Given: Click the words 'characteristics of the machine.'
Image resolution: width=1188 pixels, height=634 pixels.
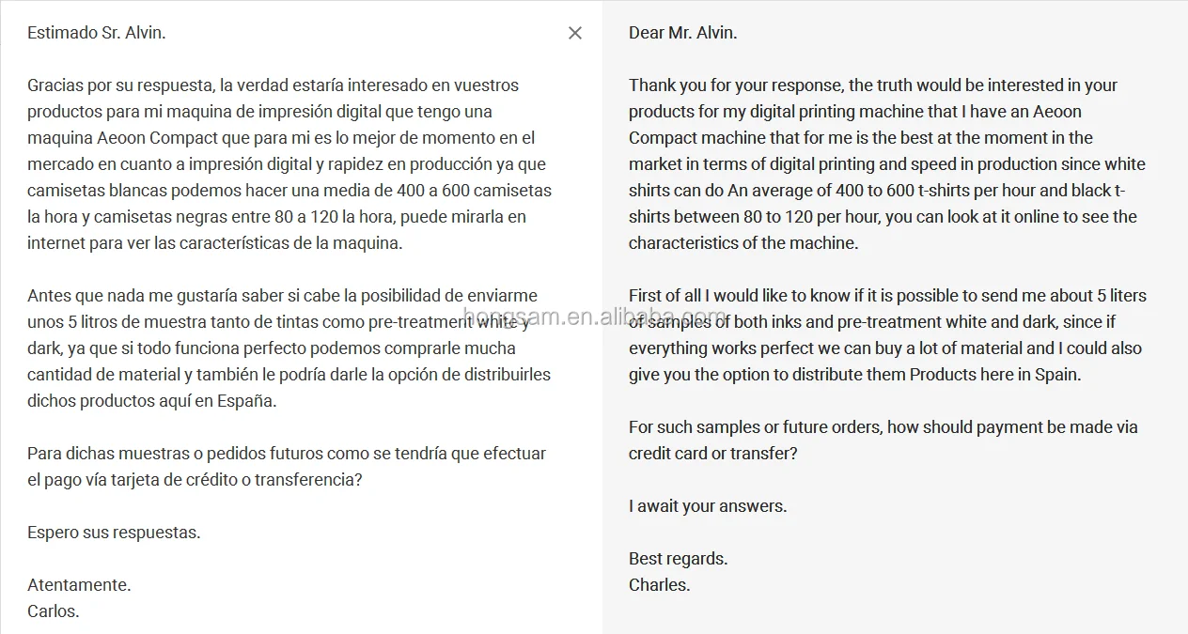Looking at the screenshot, I should click(743, 243).
